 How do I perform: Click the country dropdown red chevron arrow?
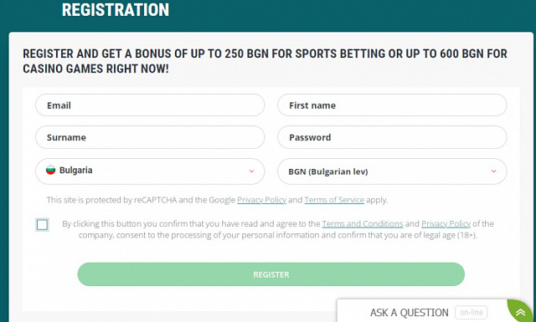tap(251, 171)
